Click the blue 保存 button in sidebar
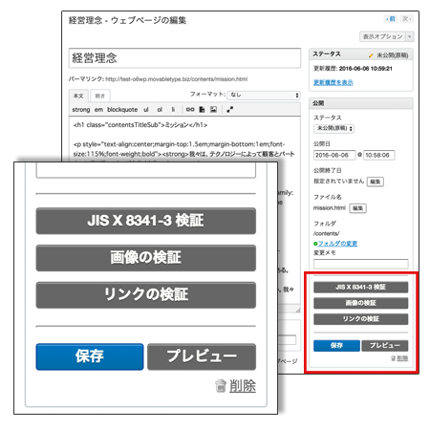The image size is (430, 430). point(336,346)
